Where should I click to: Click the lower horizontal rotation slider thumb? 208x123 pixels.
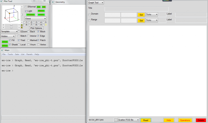point(11,27)
